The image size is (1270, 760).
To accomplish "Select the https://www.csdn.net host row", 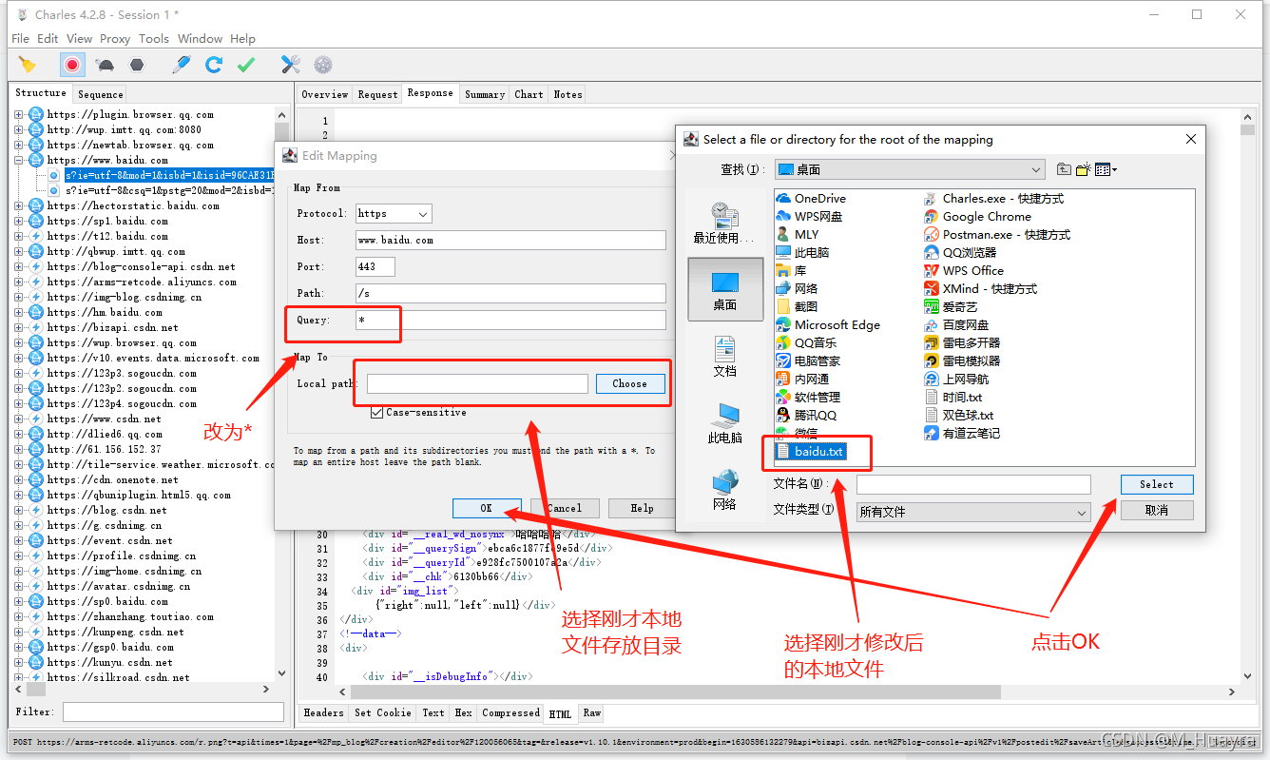I will pos(105,419).
